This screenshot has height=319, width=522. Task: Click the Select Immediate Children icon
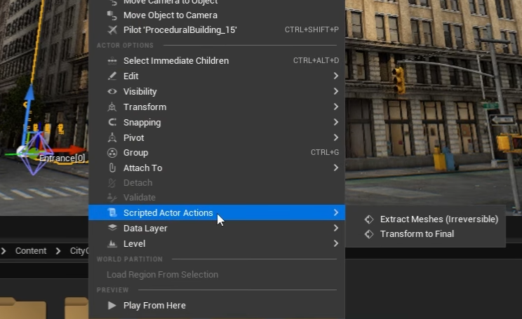(x=112, y=61)
